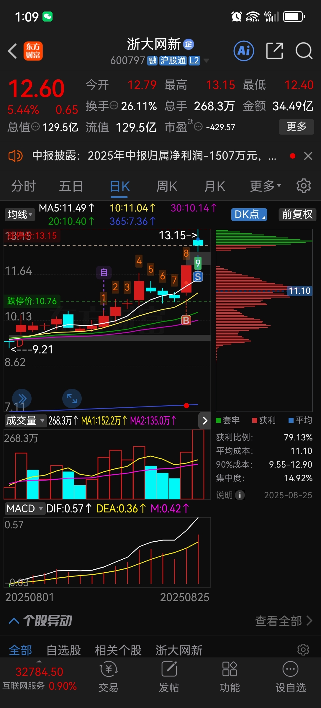Tap the 自 marker on the K-line
This screenshot has width=321, height=708.
point(104,272)
